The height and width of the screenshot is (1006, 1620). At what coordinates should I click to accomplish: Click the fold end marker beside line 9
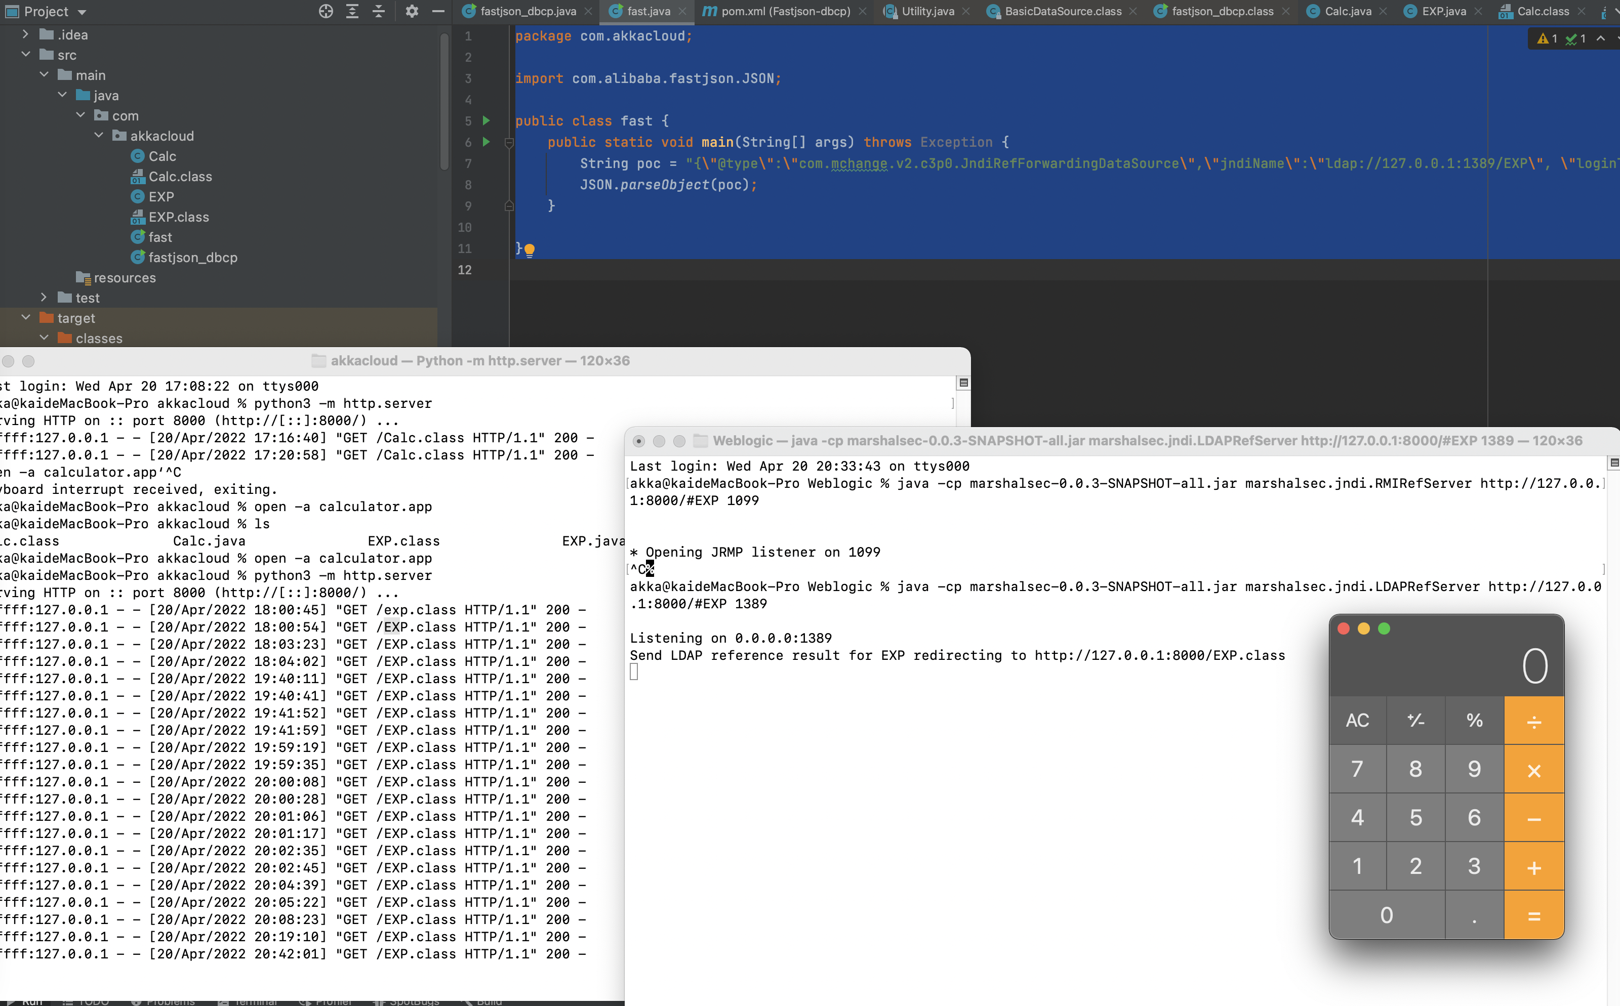click(x=509, y=205)
